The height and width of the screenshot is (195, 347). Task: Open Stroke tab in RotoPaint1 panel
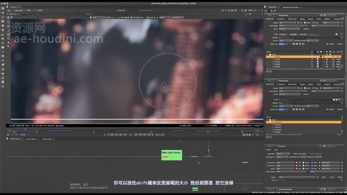pyautogui.click(x=311, y=19)
